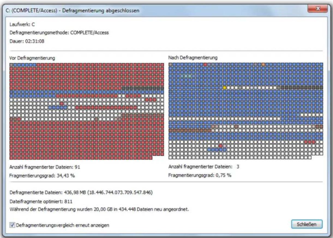Click Fragmentierungsgrad: 34,43 %
This screenshot has width=333, height=238.
42,175
